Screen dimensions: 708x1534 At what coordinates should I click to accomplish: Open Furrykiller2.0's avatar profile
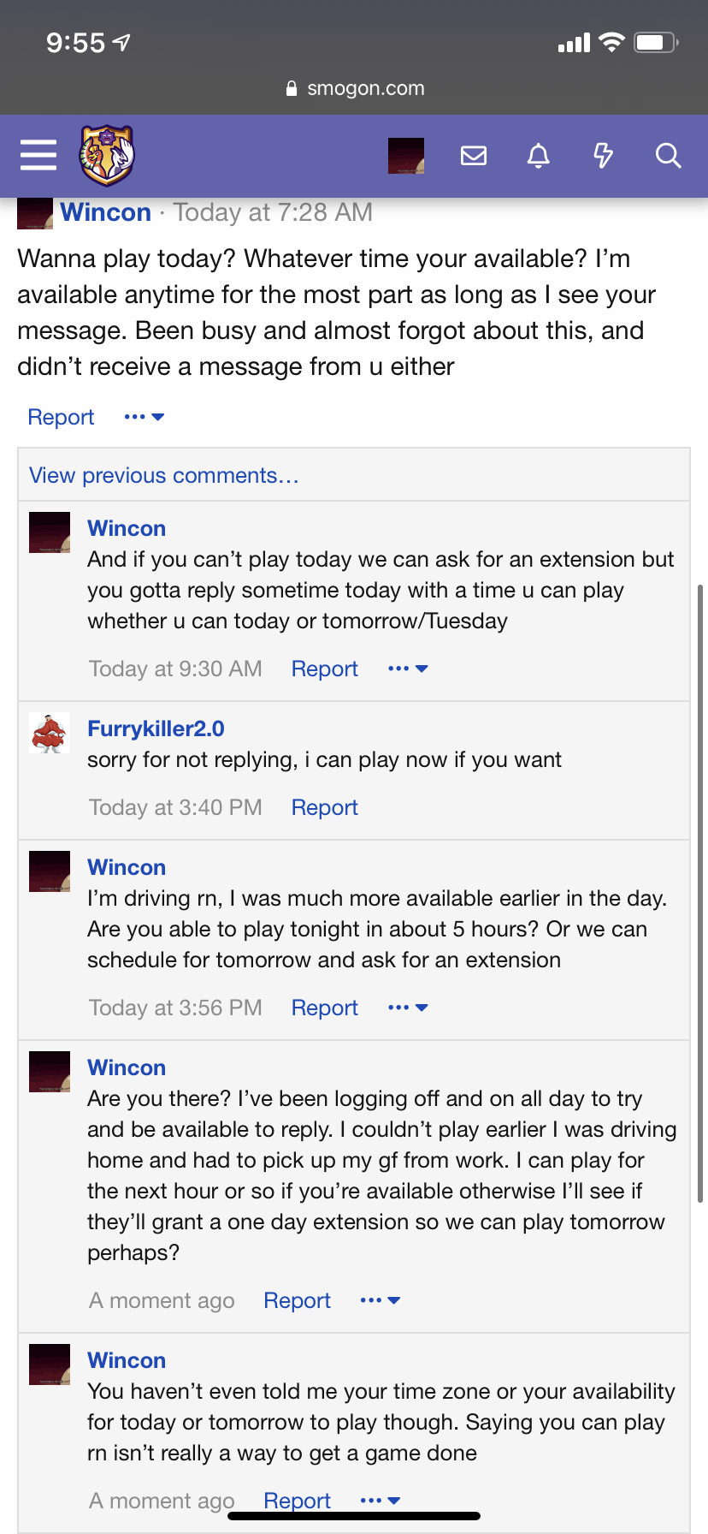(x=50, y=733)
